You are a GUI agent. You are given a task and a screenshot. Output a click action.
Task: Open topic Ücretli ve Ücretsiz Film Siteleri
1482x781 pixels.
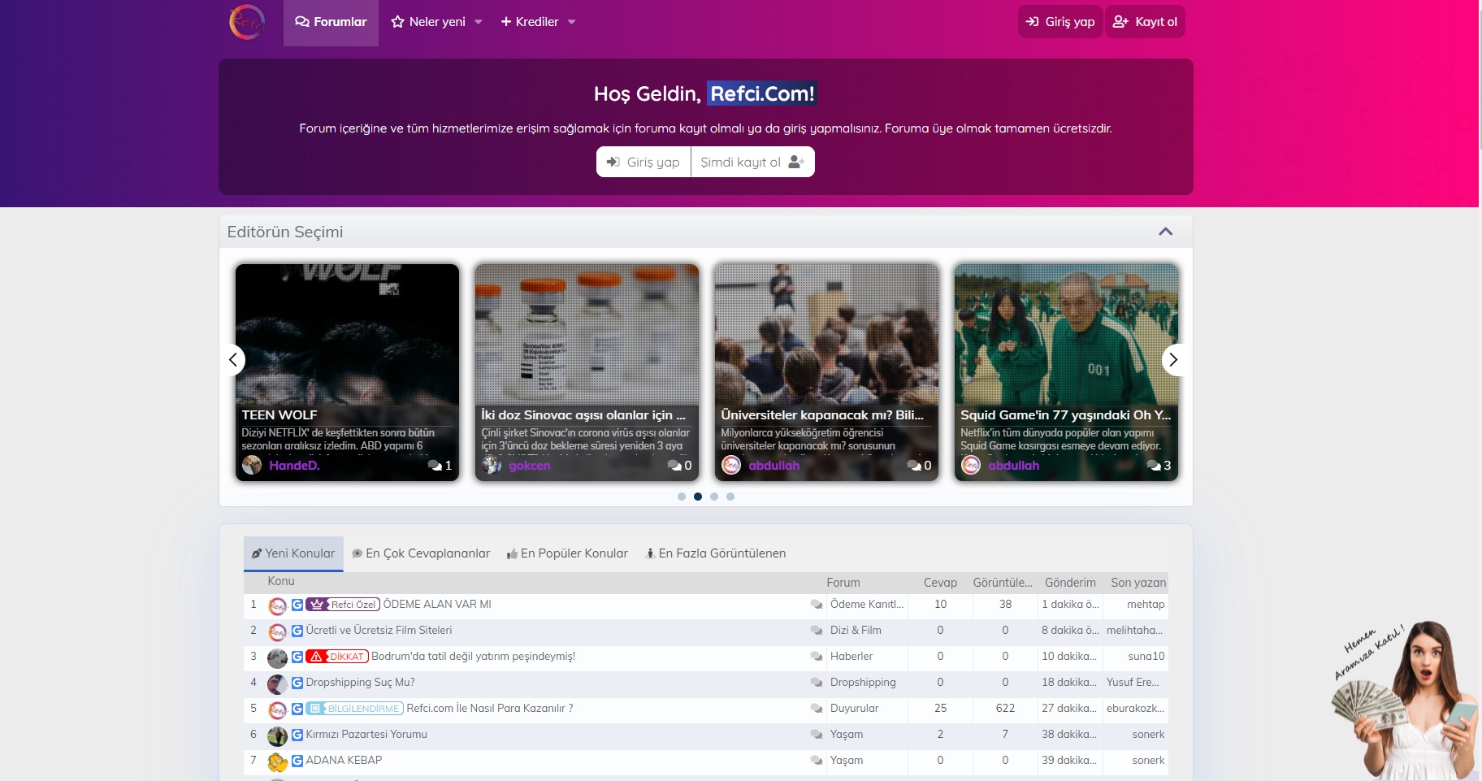[x=379, y=630]
